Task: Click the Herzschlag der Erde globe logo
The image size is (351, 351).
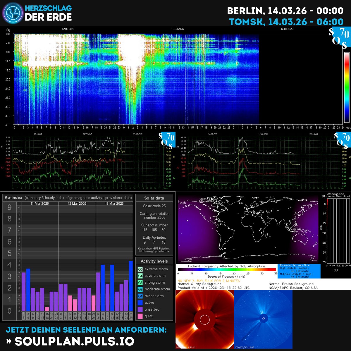Action: click(x=12, y=13)
